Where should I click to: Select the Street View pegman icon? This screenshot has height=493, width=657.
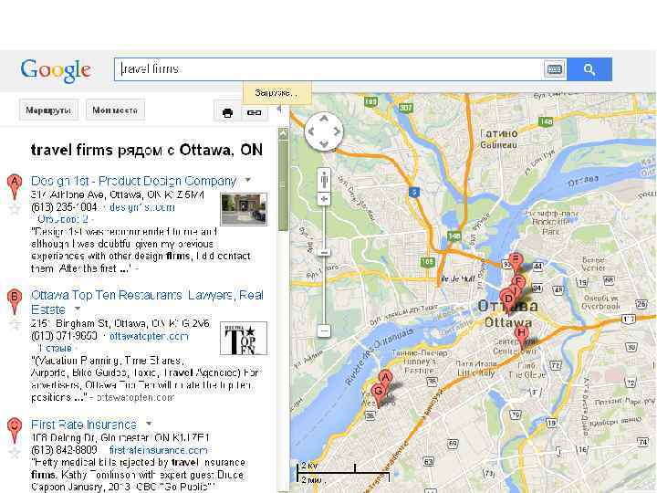(x=324, y=181)
